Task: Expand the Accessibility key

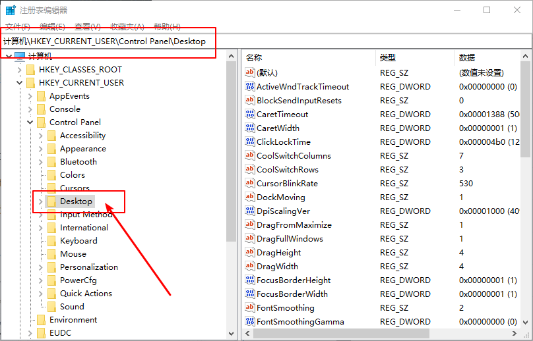Action: tap(41, 136)
